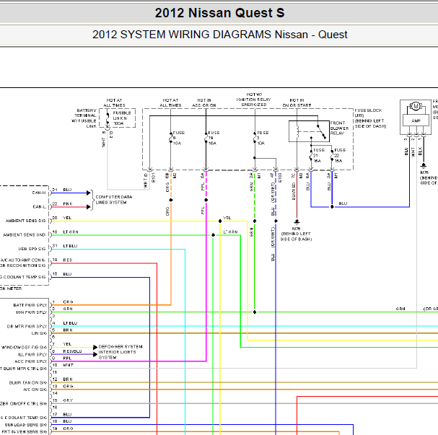
Task: Select the "YEL" label at pin 20
Action: point(67,218)
